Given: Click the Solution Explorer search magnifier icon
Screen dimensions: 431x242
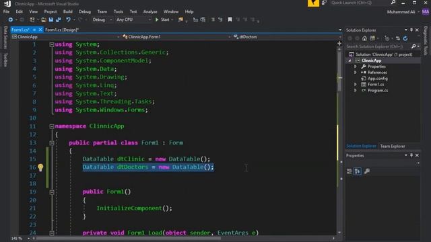Looking at the screenshot, I should pyautogui.click(x=413, y=46).
